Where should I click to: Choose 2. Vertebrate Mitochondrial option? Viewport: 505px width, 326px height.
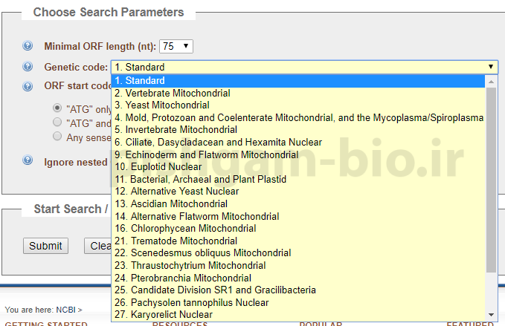(x=173, y=93)
